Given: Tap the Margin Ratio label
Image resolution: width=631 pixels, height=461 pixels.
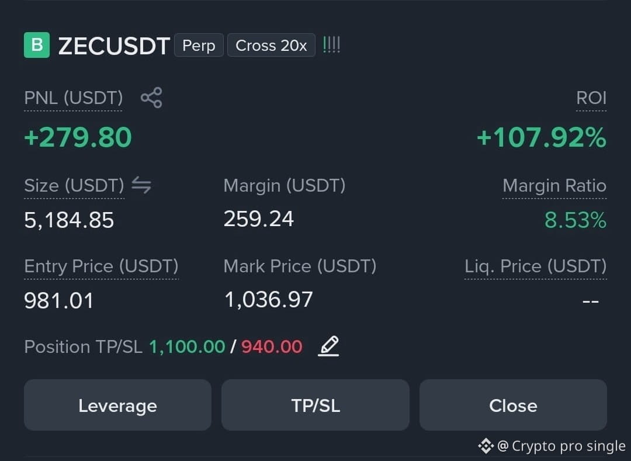Looking at the screenshot, I should click(554, 186).
